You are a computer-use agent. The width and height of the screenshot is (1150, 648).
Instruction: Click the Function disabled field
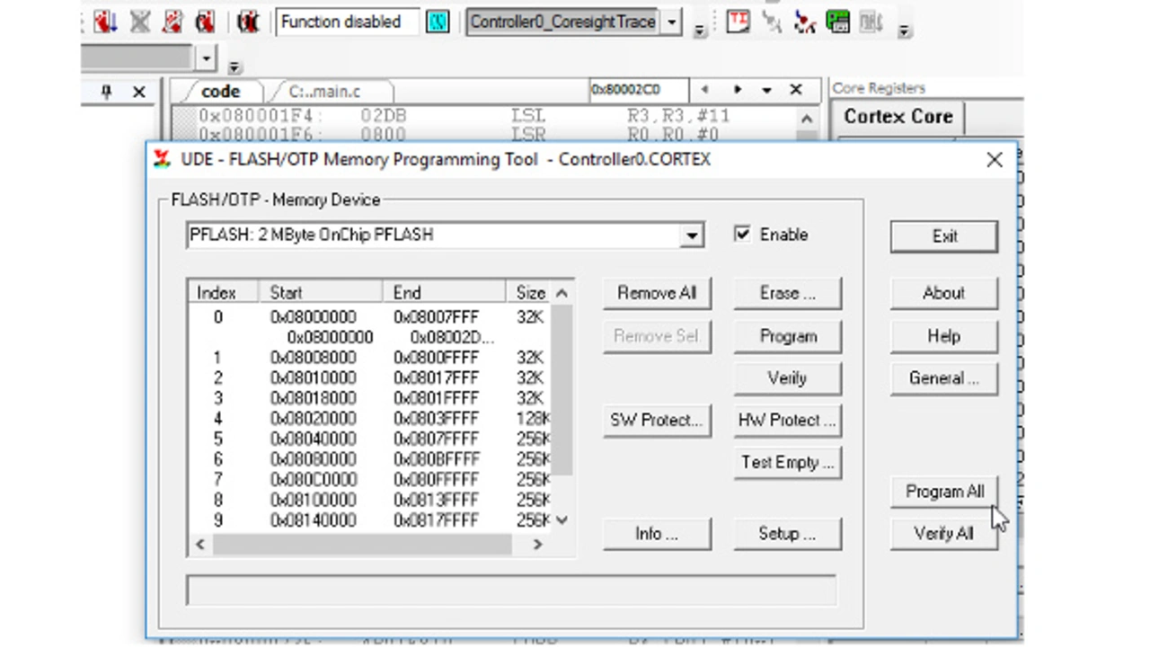coord(347,22)
